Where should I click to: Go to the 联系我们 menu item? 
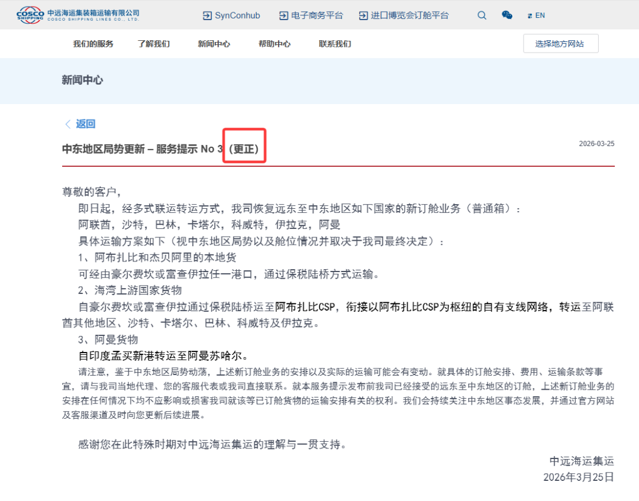point(334,44)
